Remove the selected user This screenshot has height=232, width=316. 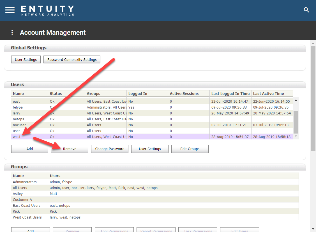click(70, 149)
